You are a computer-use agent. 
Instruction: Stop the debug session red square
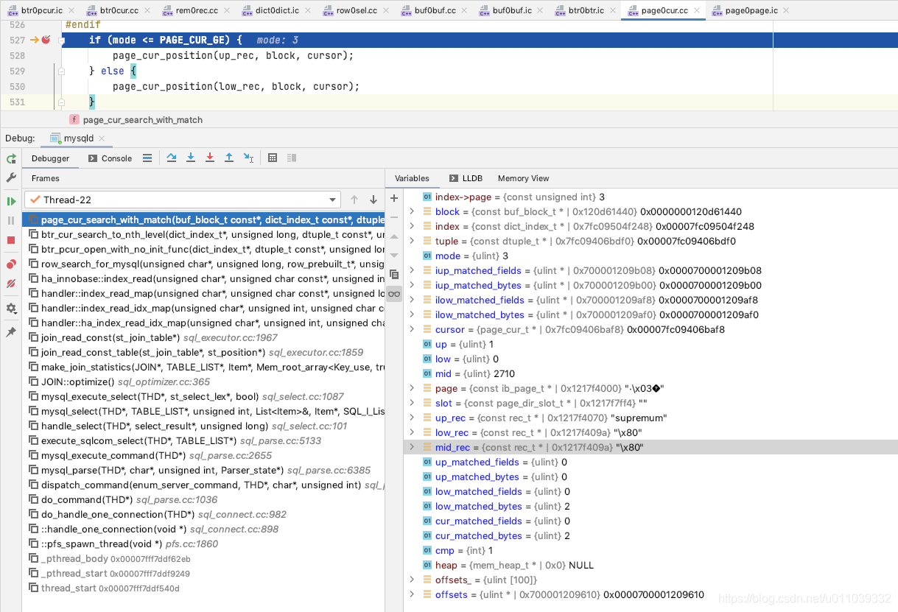11,240
